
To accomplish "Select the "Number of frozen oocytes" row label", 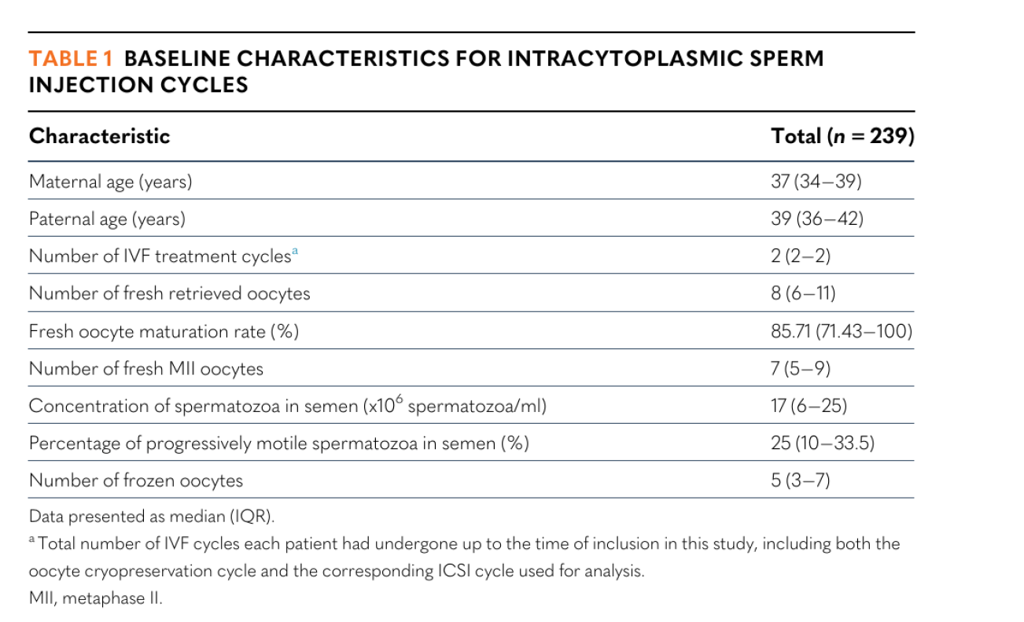I will pos(136,480).
